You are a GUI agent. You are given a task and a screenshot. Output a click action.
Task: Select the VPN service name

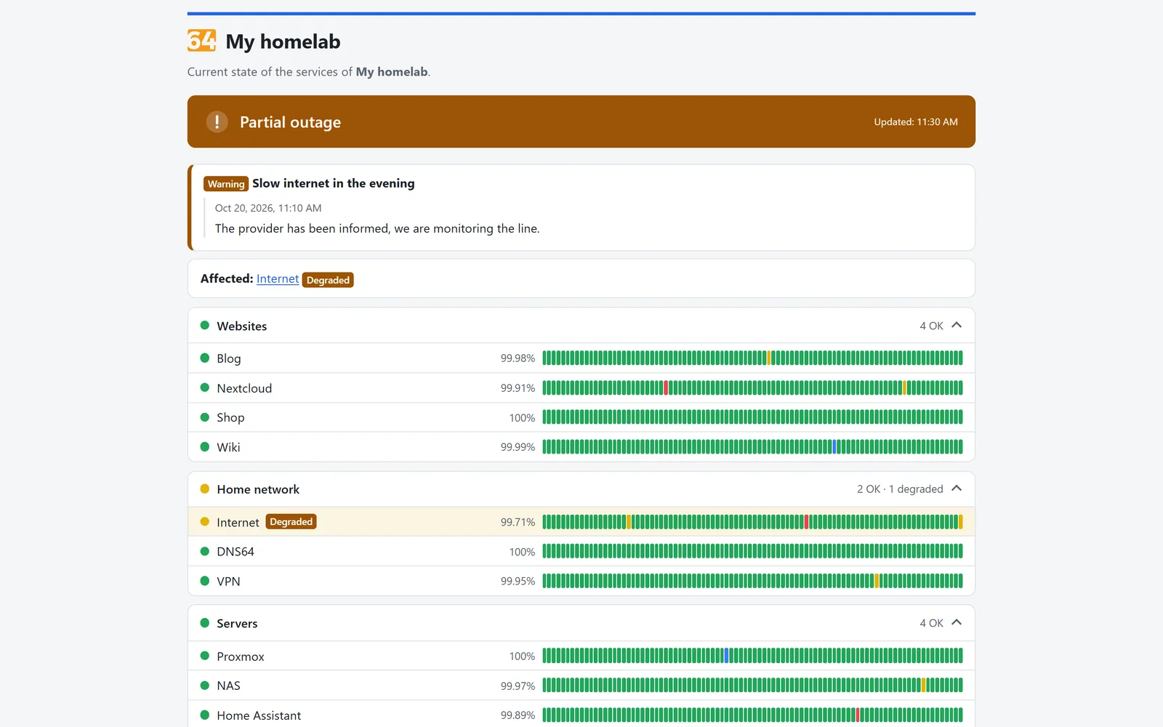[228, 582]
